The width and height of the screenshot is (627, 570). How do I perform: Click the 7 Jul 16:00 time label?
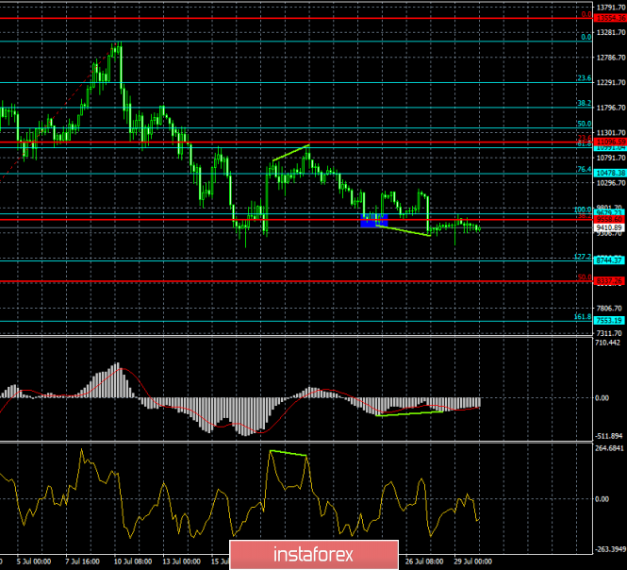(83, 562)
